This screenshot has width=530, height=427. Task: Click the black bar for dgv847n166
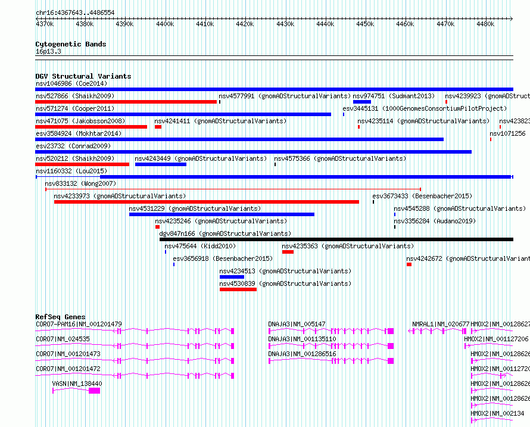[336, 239]
